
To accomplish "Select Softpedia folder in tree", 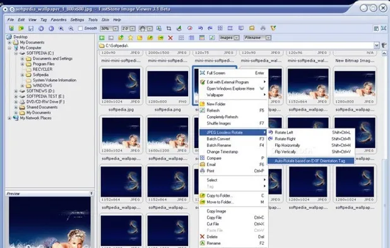I will click(40, 75).
